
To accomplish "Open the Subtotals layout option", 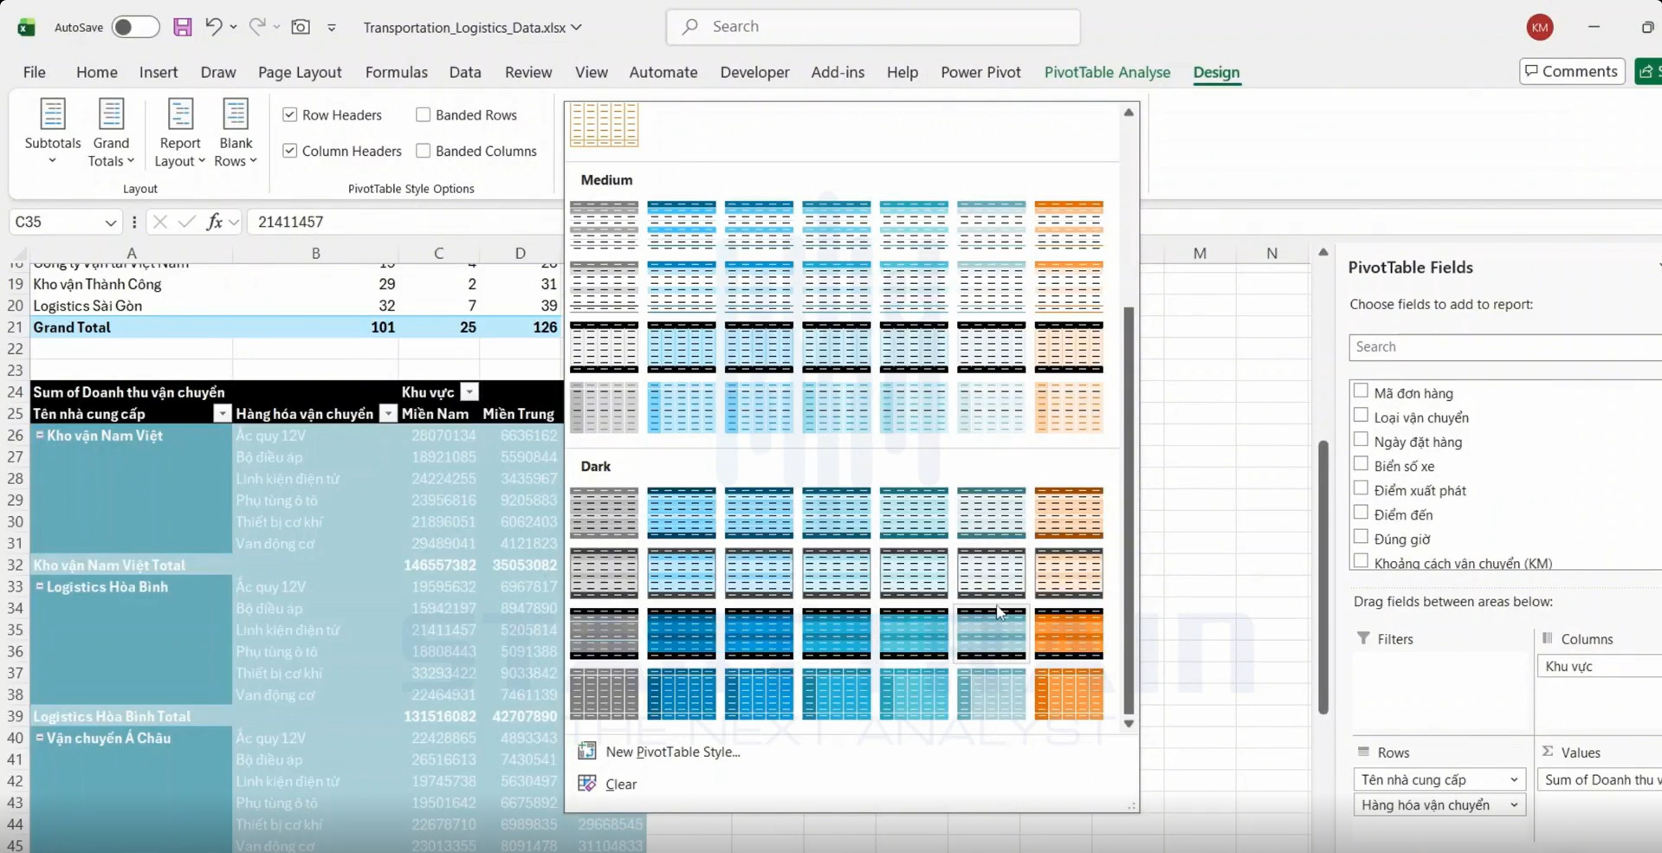I will tap(53, 132).
